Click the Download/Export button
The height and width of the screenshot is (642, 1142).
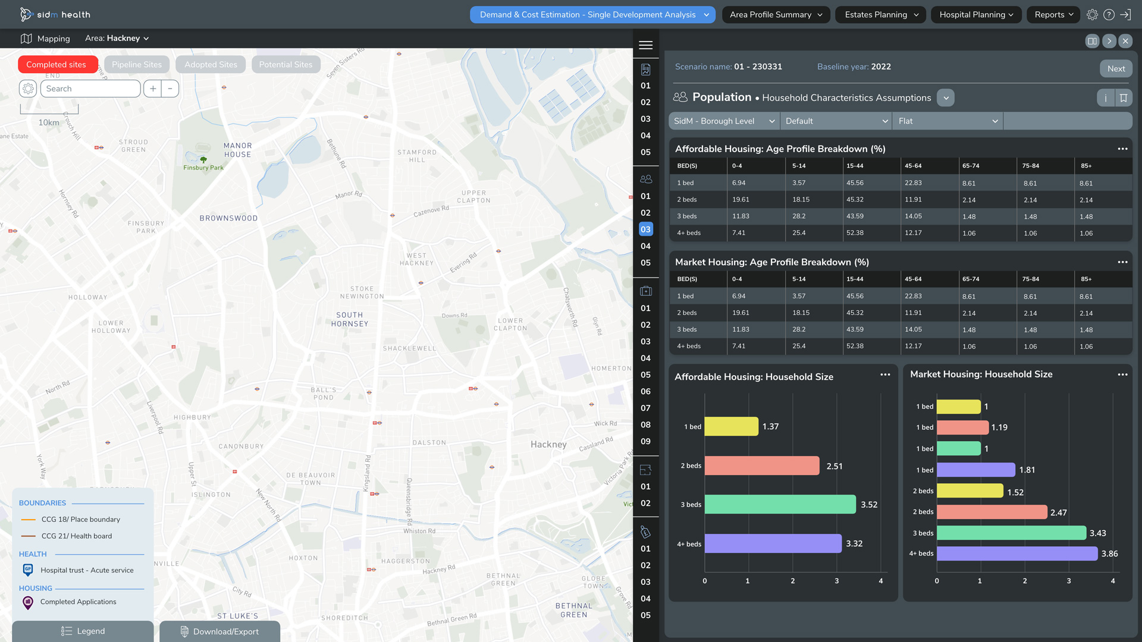point(219,631)
